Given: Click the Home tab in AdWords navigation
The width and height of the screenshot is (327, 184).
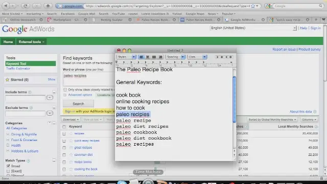Looking at the screenshot, I should coord(8,42).
